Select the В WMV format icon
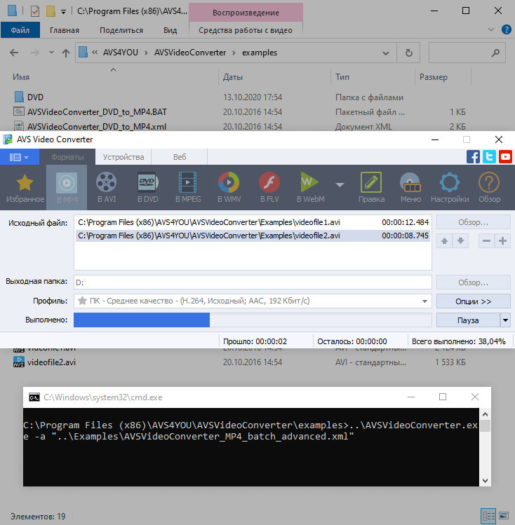515x525 pixels. point(229,188)
